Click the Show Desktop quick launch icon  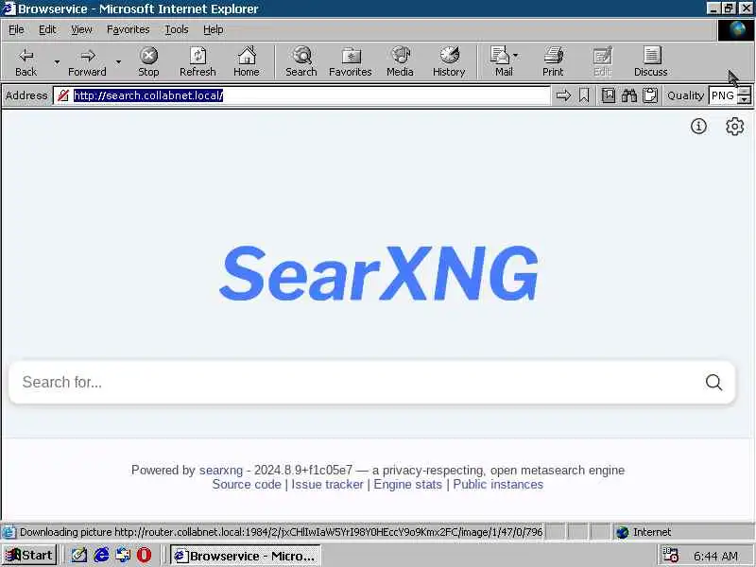point(79,556)
